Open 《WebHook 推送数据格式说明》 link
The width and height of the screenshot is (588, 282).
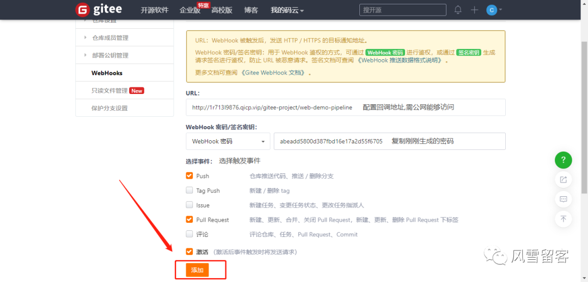tap(401, 61)
